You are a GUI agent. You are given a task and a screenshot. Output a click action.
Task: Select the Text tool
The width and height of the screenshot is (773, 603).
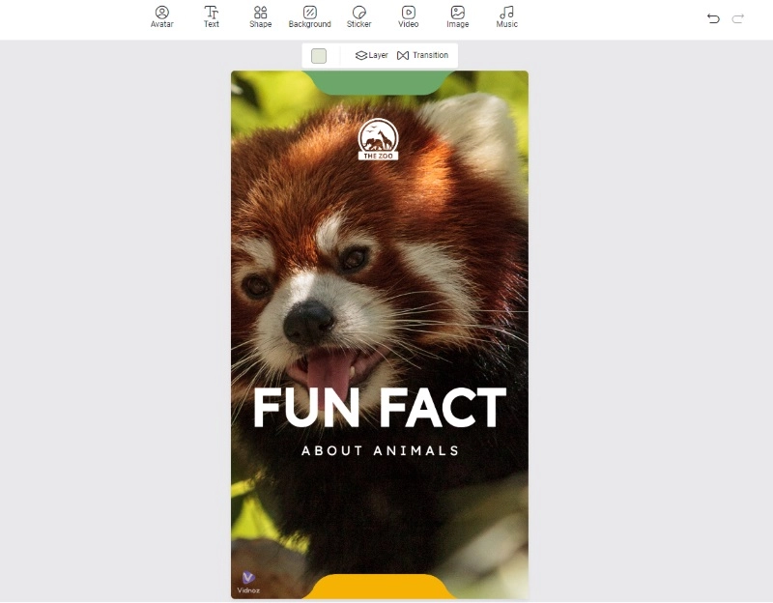(x=211, y=16)
